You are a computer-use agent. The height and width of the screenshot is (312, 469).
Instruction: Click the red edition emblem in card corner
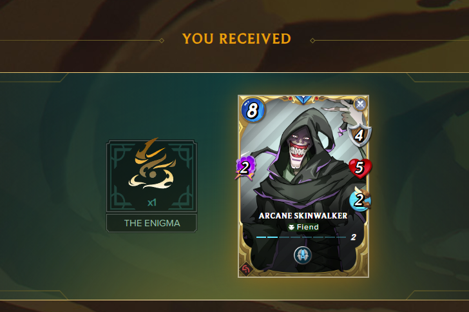pyautogui.click(x=245, y=269)
